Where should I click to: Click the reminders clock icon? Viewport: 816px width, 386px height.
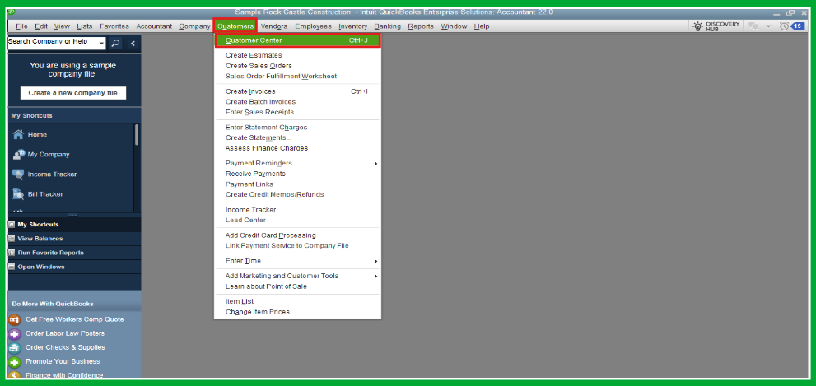(x=784, y=26)
